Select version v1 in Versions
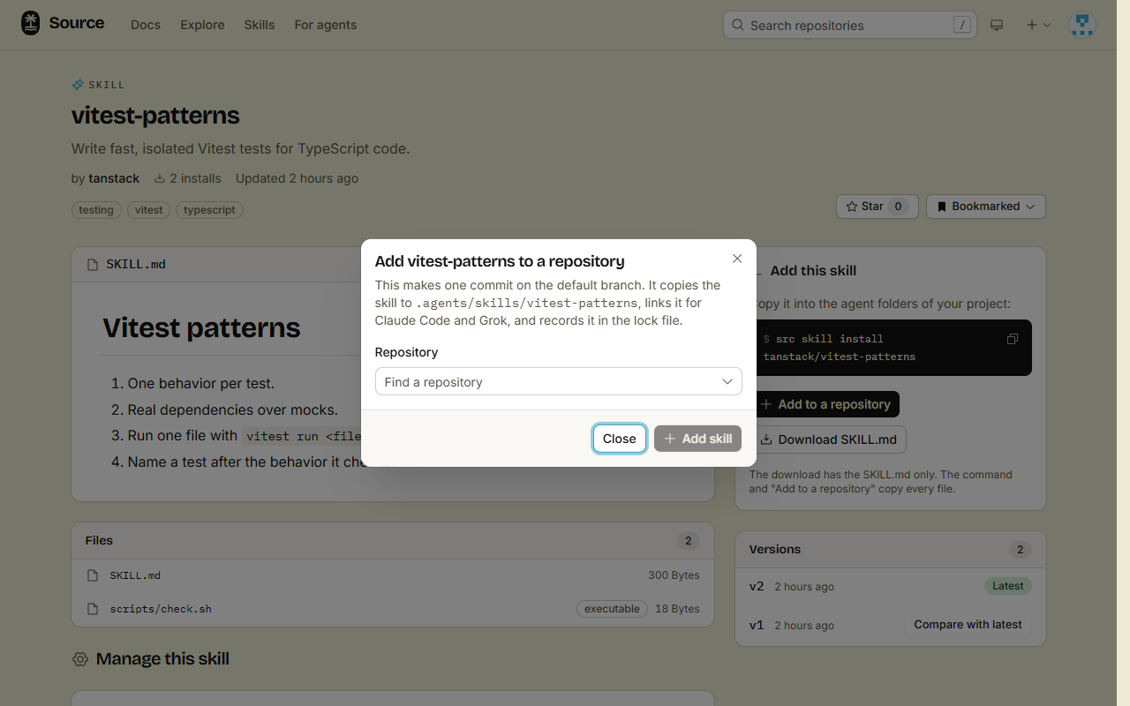1130x706 pixels. click(757, 625)
